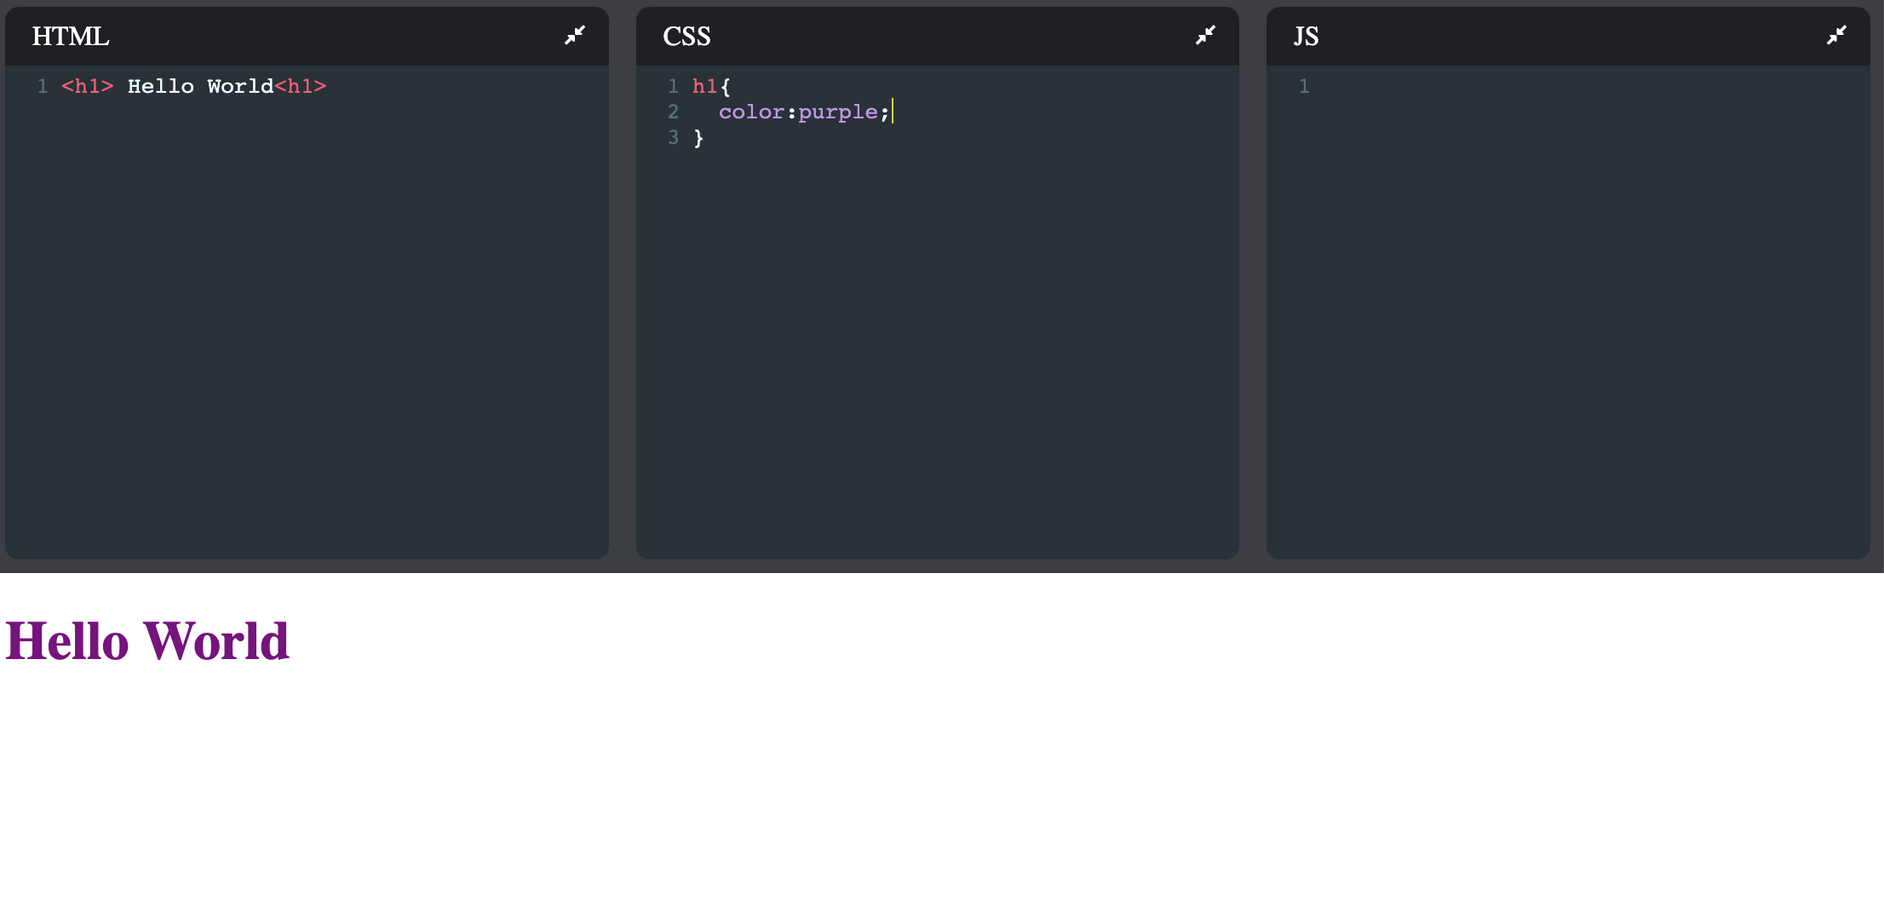Click the CSS panel title
This screenshot has height=906, width=1884.
point(688,36)
